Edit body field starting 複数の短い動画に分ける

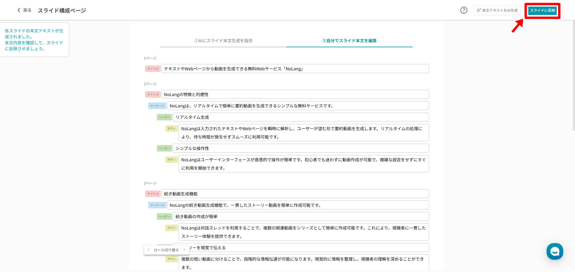pos(304,262)
